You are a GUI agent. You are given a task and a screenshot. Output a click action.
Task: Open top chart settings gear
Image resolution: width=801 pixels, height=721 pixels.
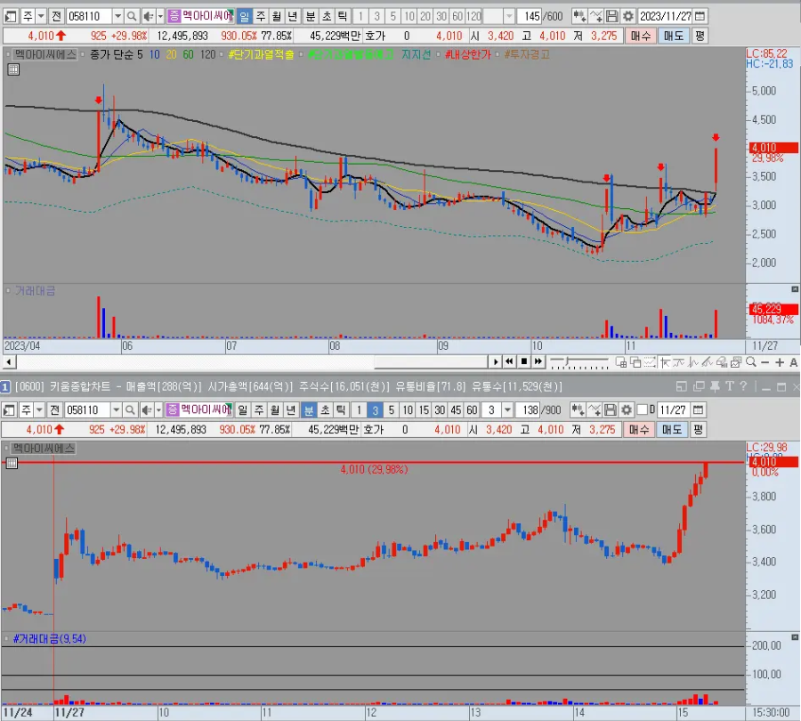click(627, 16)
